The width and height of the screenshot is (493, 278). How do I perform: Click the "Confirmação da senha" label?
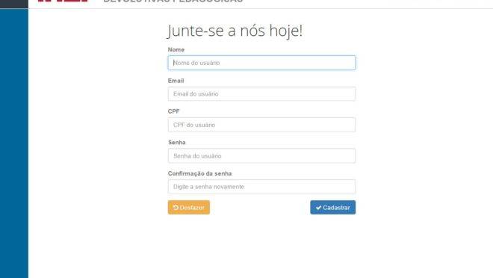pos(199,173)
